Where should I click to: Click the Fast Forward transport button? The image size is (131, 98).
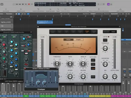pos(20,4)
